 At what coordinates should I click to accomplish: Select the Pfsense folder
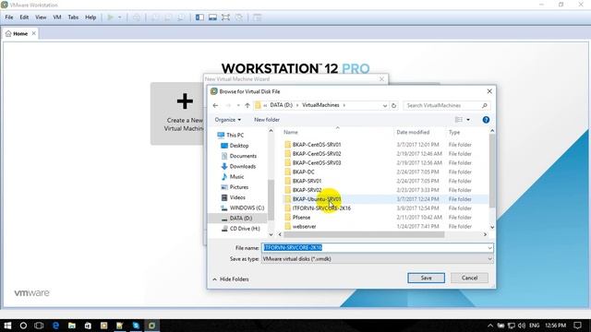[x=301, y=218]
